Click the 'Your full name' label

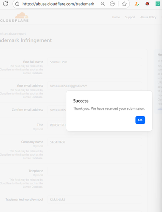[x=33, y=62]
